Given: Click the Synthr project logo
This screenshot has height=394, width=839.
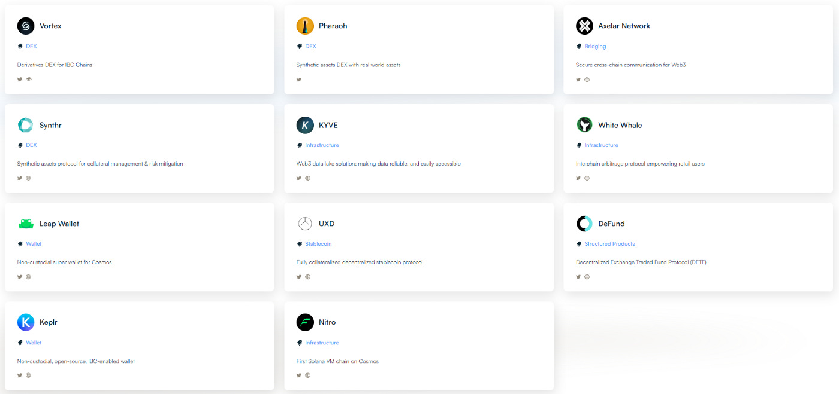Looking at the screenshot, I should (x=25, y=124).
